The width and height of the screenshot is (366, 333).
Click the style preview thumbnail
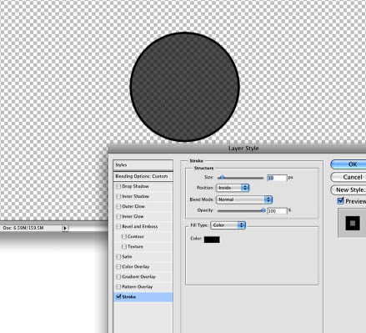coord(353,223)
